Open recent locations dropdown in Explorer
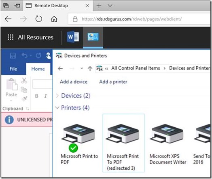 [82, 68]
